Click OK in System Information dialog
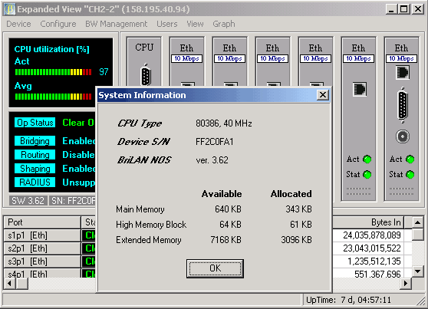The image size is (428, 309). click(215, 268)
